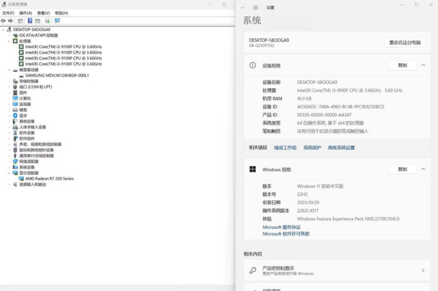Open the 文件(F) menu
Image resolution: width=438 pixels, height=291 pixels.
(8, 13)
